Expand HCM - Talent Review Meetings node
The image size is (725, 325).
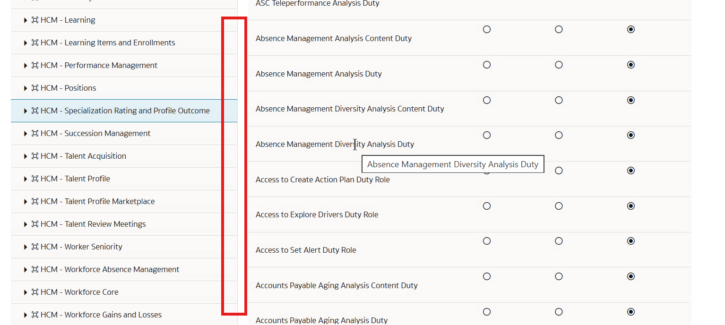click(x=26, y=224)
